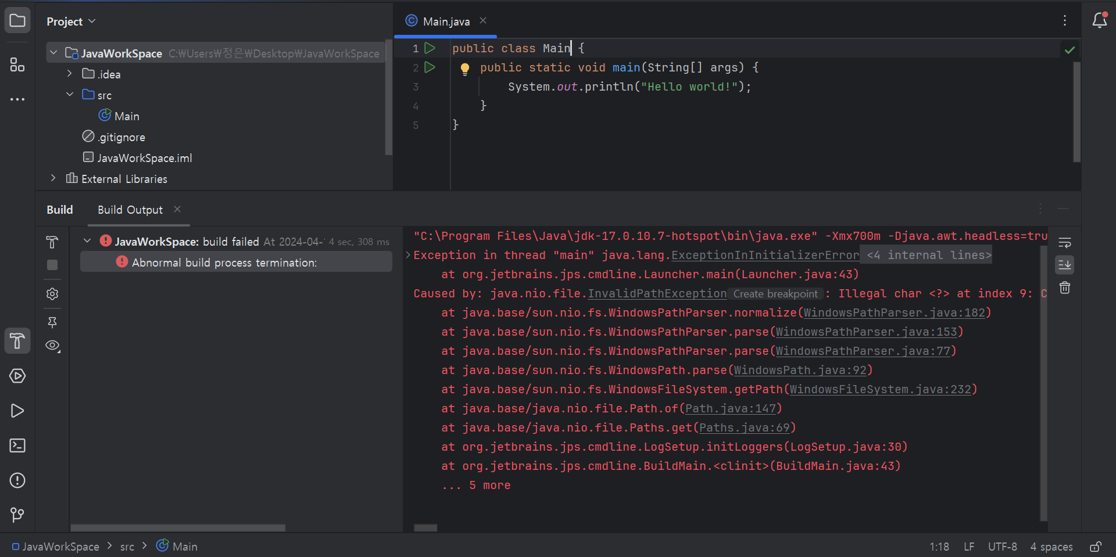This screenshot has width=1116, height=557.
Task: Close the Main.java tab
Action: click(x=483, y=21)
